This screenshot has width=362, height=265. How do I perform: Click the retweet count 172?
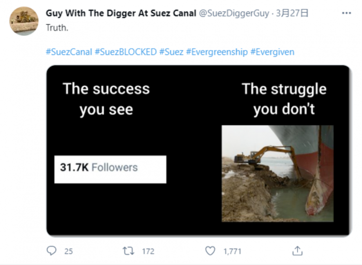coord(148,252)
